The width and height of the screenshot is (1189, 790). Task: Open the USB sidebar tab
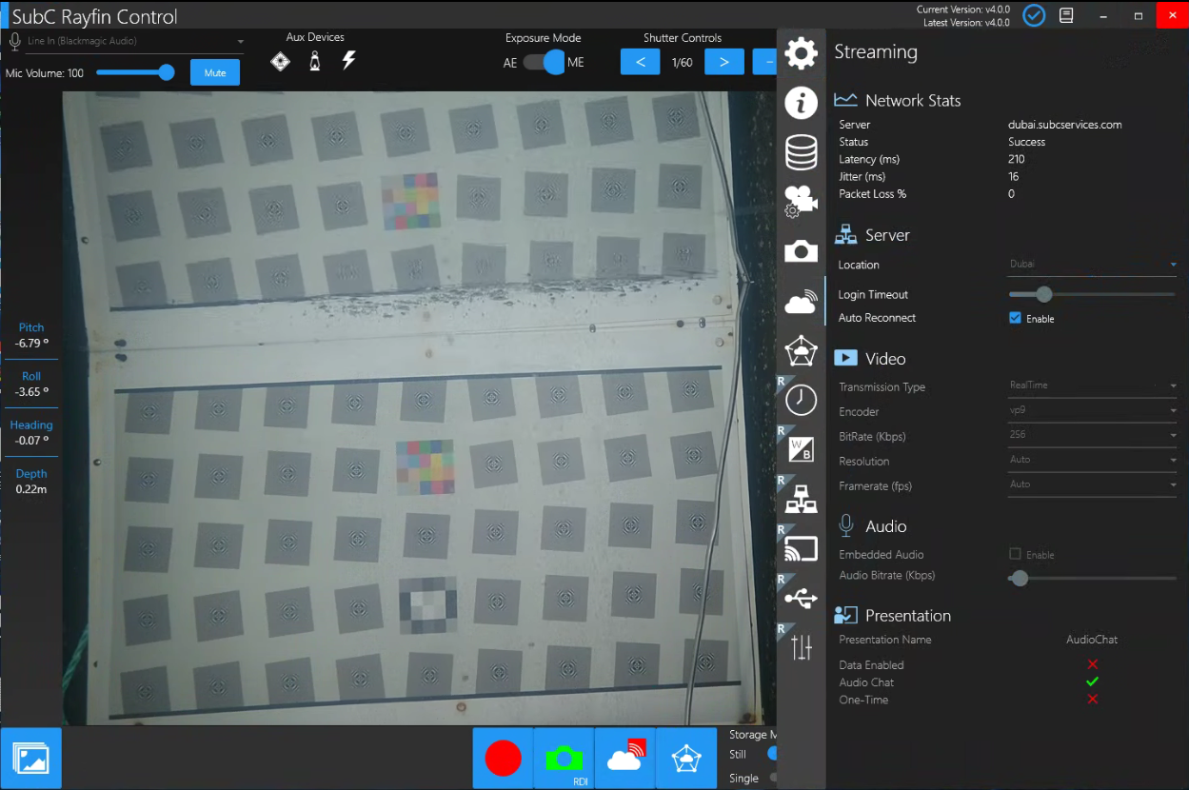[801, 599]
